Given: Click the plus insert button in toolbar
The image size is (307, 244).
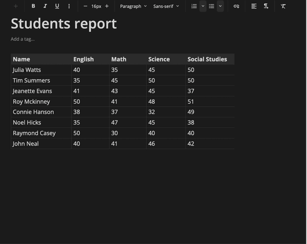Looking at the screenshot, I should point(16,6).
